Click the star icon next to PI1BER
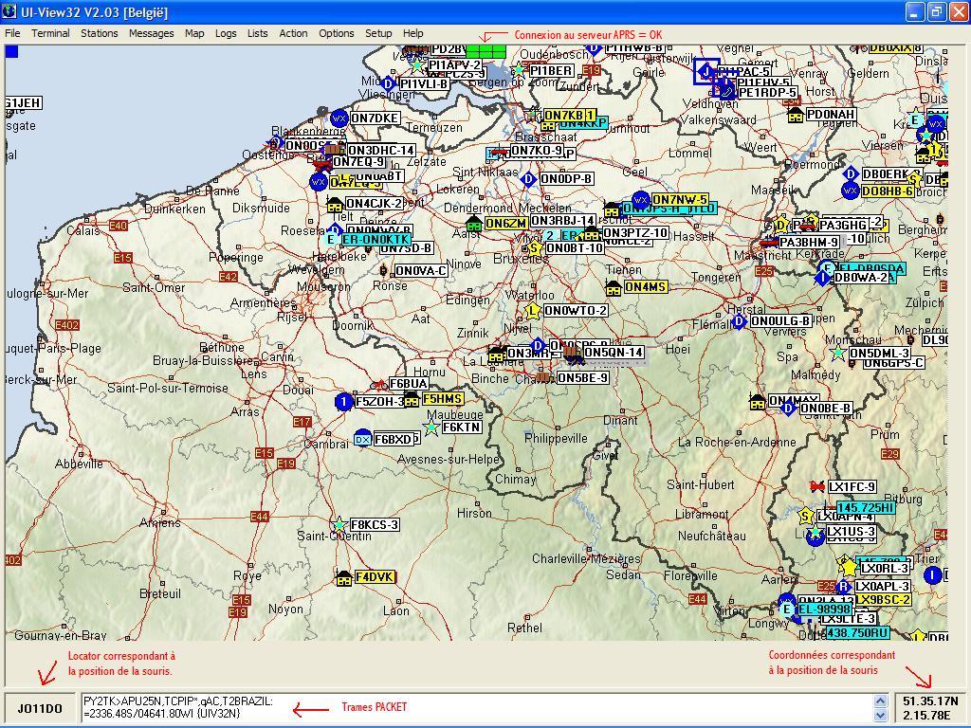971x728 pixels. coord(519,70)
